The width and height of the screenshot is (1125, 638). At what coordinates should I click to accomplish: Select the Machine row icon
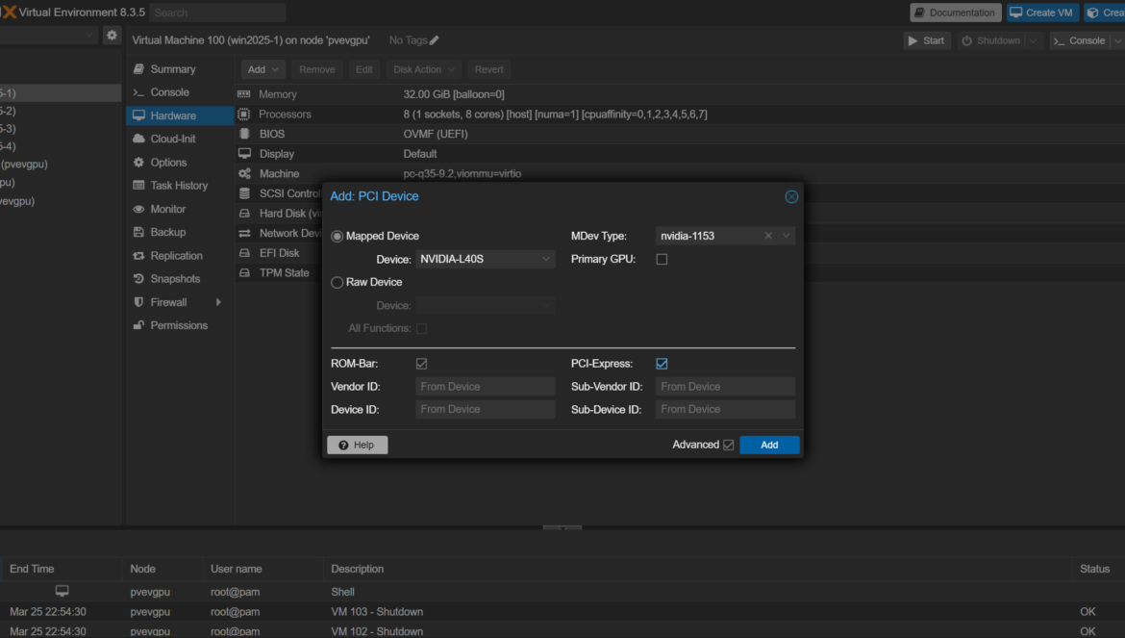244,173
